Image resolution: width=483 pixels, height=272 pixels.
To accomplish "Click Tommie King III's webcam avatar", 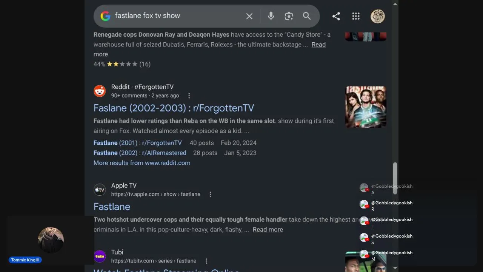I will [x=51, y=240].
